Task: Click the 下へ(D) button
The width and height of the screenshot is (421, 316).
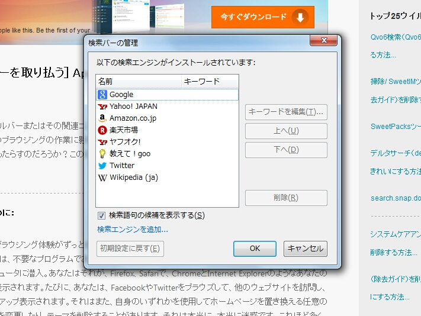Action: click(286, 150)
